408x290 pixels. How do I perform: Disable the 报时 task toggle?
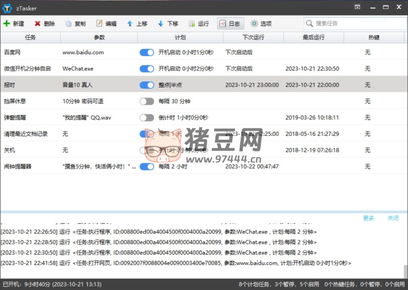147,85
